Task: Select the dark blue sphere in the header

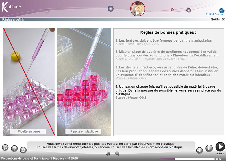Action: pos(110,9)
